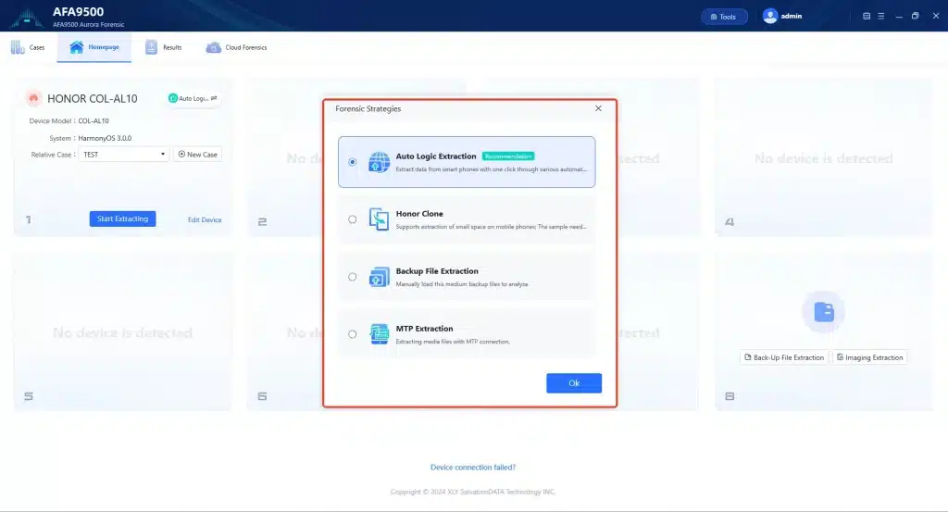Click the Forensic Strategies dialog title

click(368, 109)
